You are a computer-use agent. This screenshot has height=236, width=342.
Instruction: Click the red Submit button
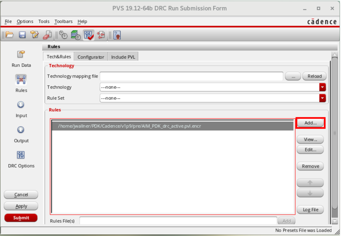pos(21,218)
